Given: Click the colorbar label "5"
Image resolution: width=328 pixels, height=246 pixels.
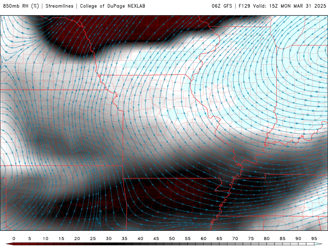Looking at the screenshot, I should point(30,239).
